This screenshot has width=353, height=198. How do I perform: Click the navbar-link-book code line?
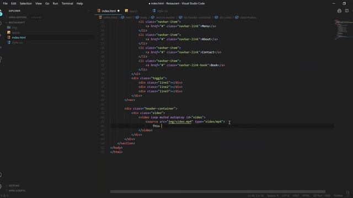tap(185, 65)
